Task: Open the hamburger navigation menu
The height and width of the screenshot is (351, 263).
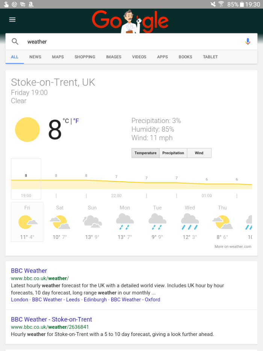Action: coord(12,20)
